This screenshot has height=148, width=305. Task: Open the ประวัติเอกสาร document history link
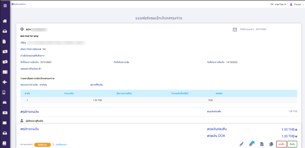click(x=61, y=145)
